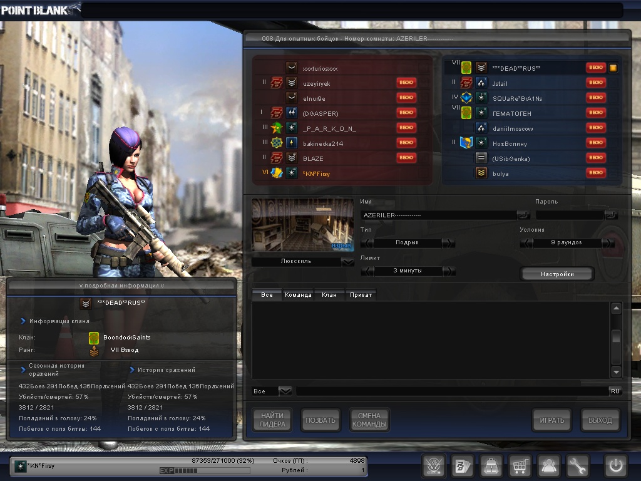Click the Люксвиль map thumbnail
Image resolution: width=641 pixels, height=481 pixels.
pos(302,225)
